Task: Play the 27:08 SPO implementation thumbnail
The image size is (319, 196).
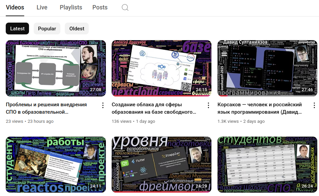Action: tap(56, 68)
